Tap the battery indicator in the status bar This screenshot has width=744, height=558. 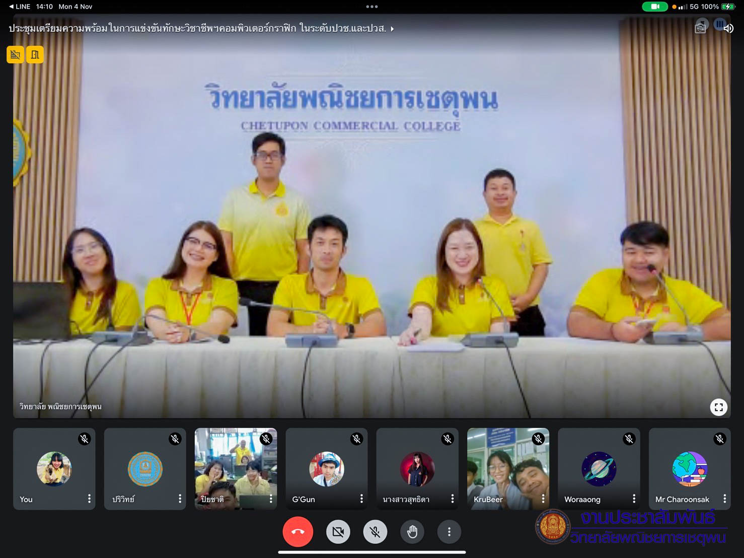click(x=728, y=7)
